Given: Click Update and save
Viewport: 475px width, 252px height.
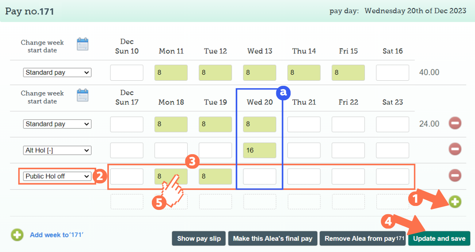Looking at the screenshot, I should click(439, 238).
